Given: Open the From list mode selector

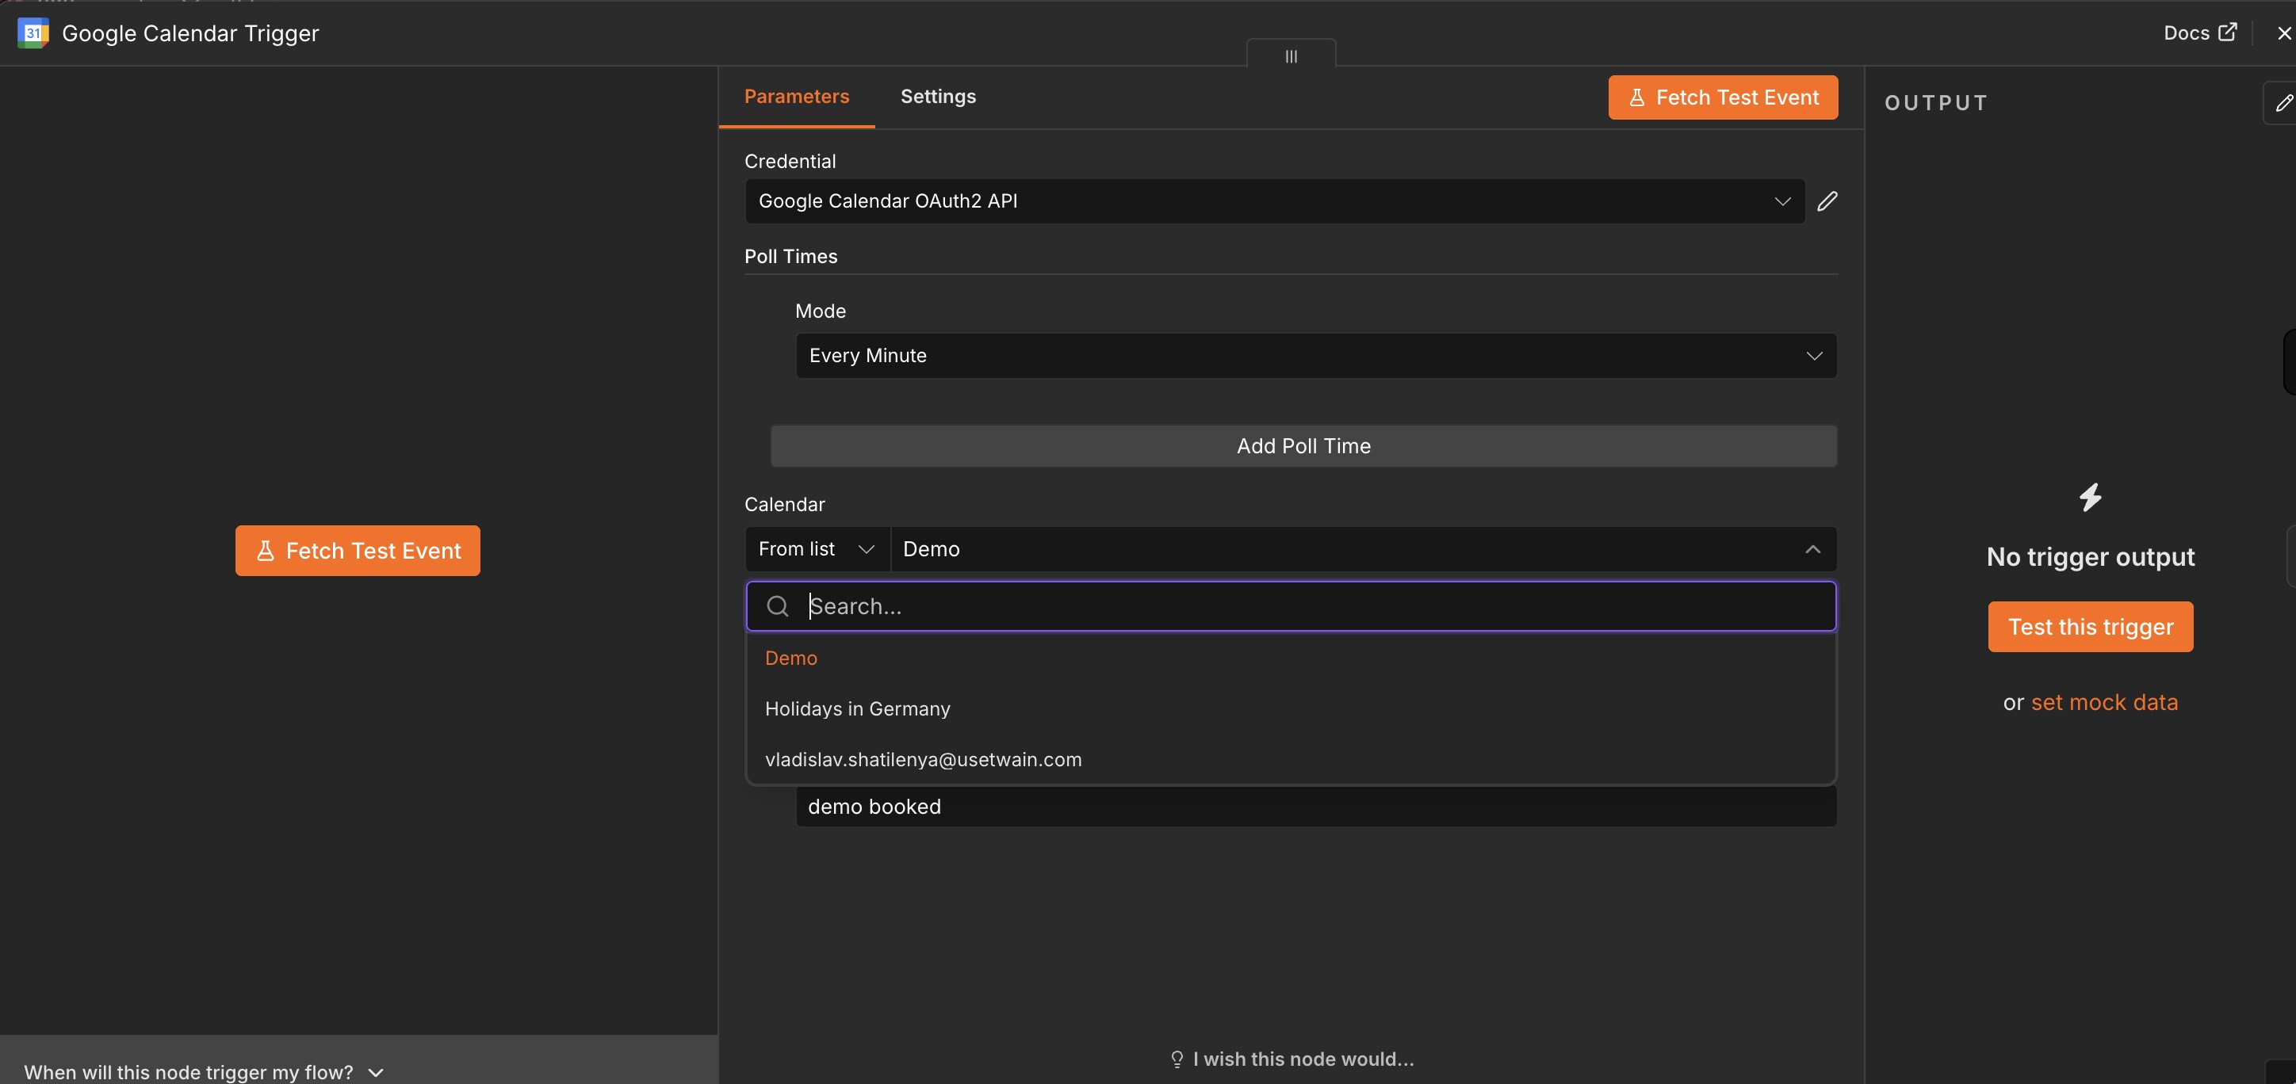Looking at the screenshot, I should click(817, 548).
